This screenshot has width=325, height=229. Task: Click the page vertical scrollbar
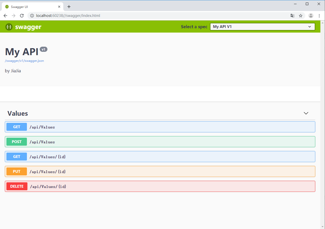tap(323, 125)
